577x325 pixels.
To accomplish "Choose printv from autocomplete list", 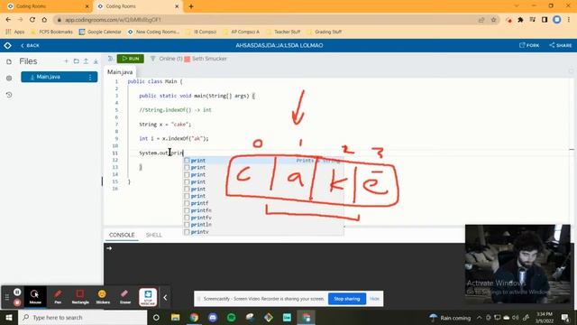I will click(x=263, y=232).
